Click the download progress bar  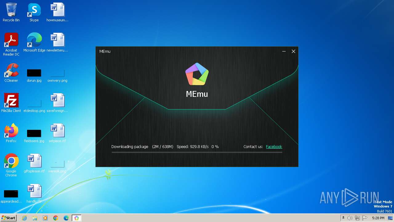coord(197,152)
